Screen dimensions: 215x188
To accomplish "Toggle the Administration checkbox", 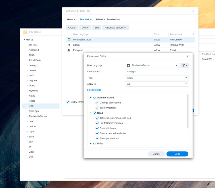I will pos(95,97).
